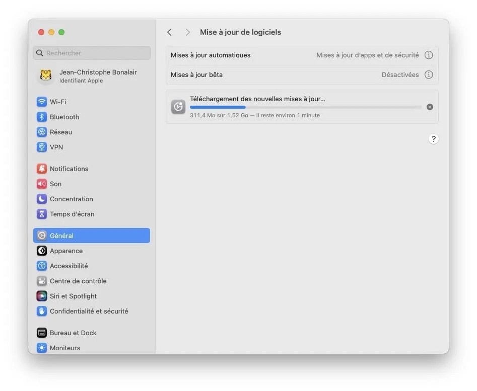
Task: Open info for Mises à jour automatiques
Action: [429, 55]
